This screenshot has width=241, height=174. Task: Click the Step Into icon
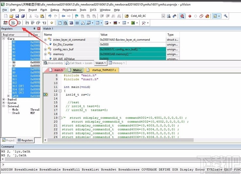[x=27, y=23]
